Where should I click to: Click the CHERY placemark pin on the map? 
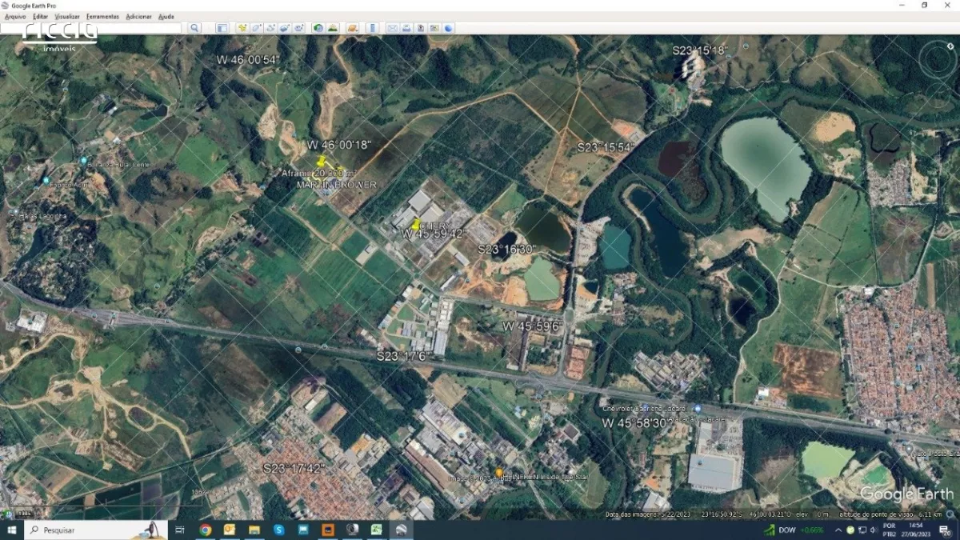(x=417, y=224)
